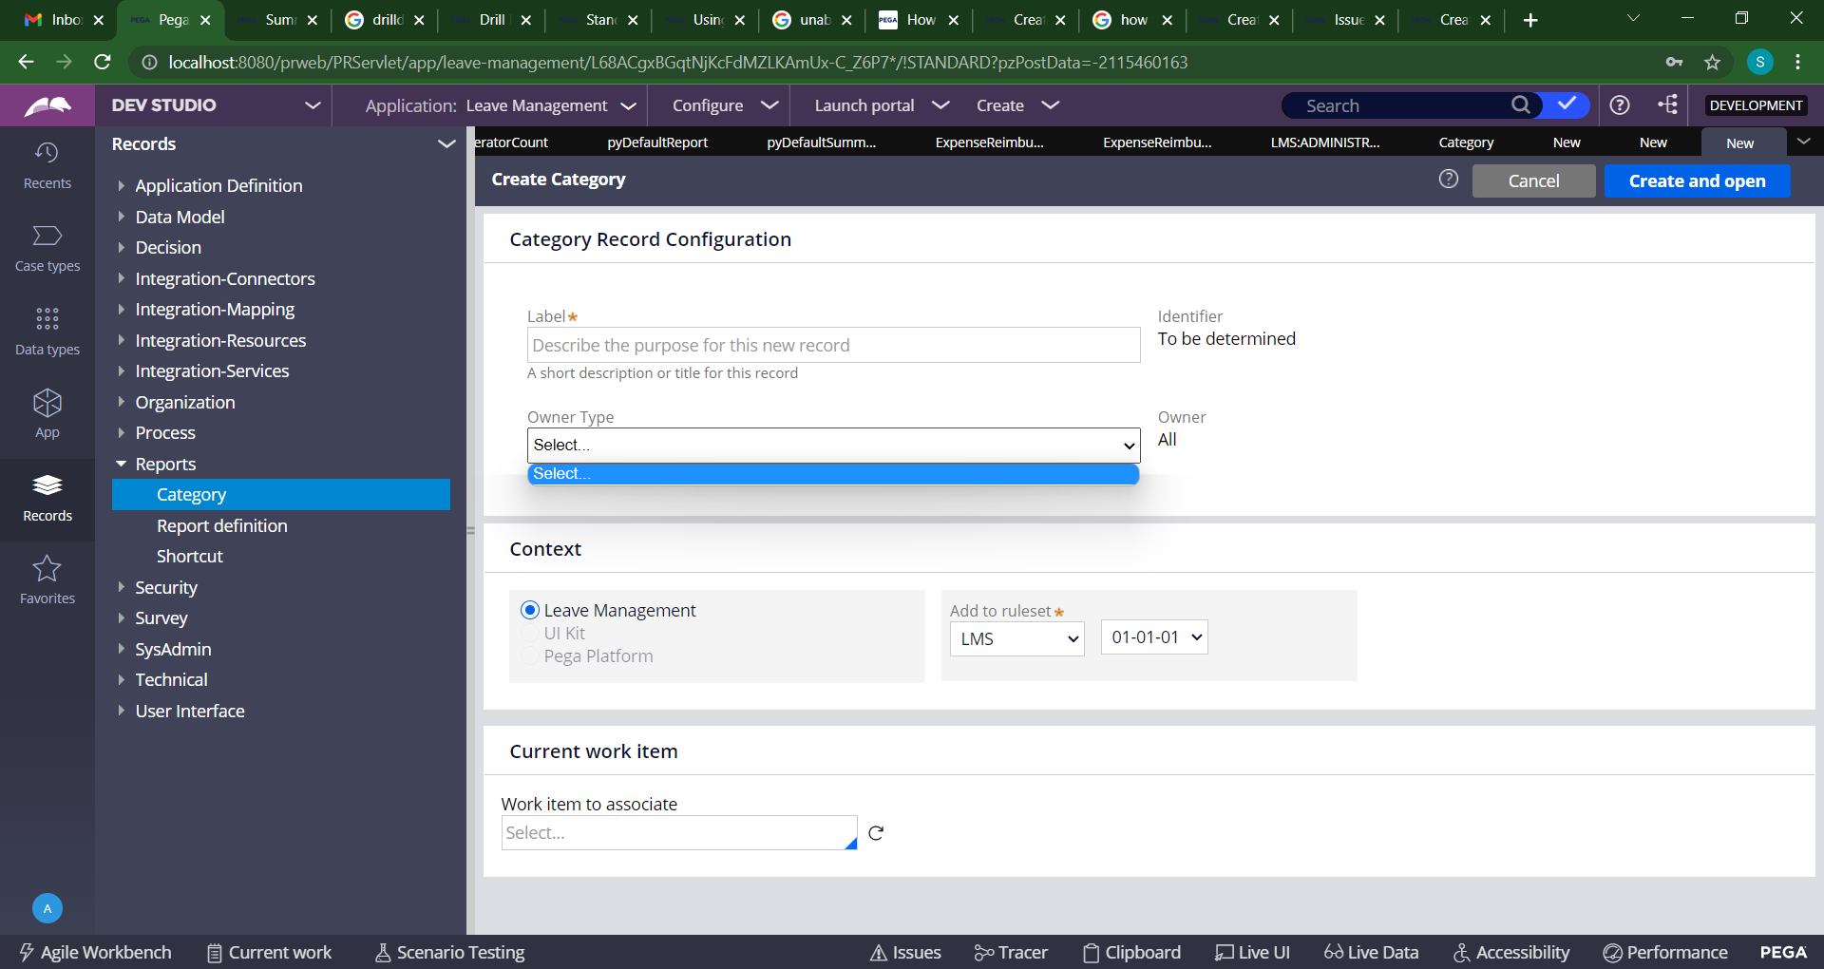The height and width of the screenshot is (969, 1824).
Task: Reload the browser page
Action: 103,62
